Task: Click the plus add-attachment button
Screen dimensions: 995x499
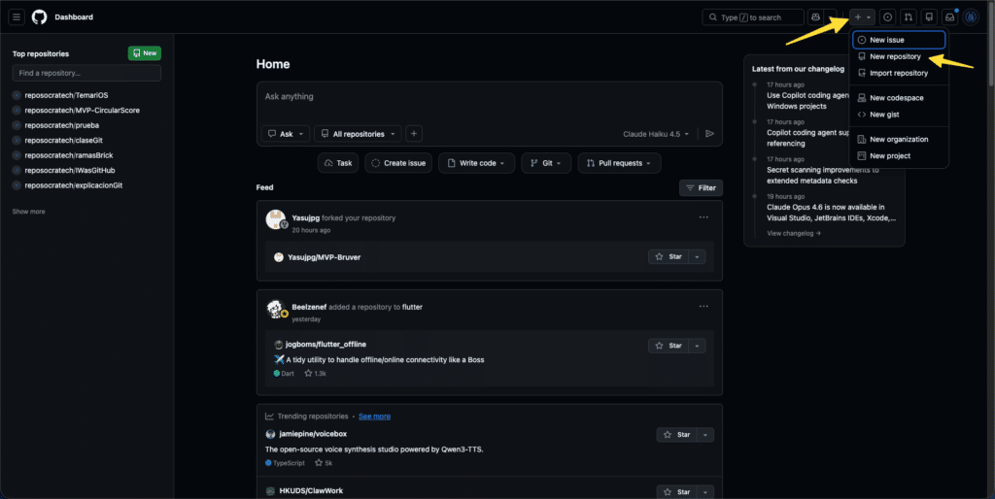Action: coord(414,134)
